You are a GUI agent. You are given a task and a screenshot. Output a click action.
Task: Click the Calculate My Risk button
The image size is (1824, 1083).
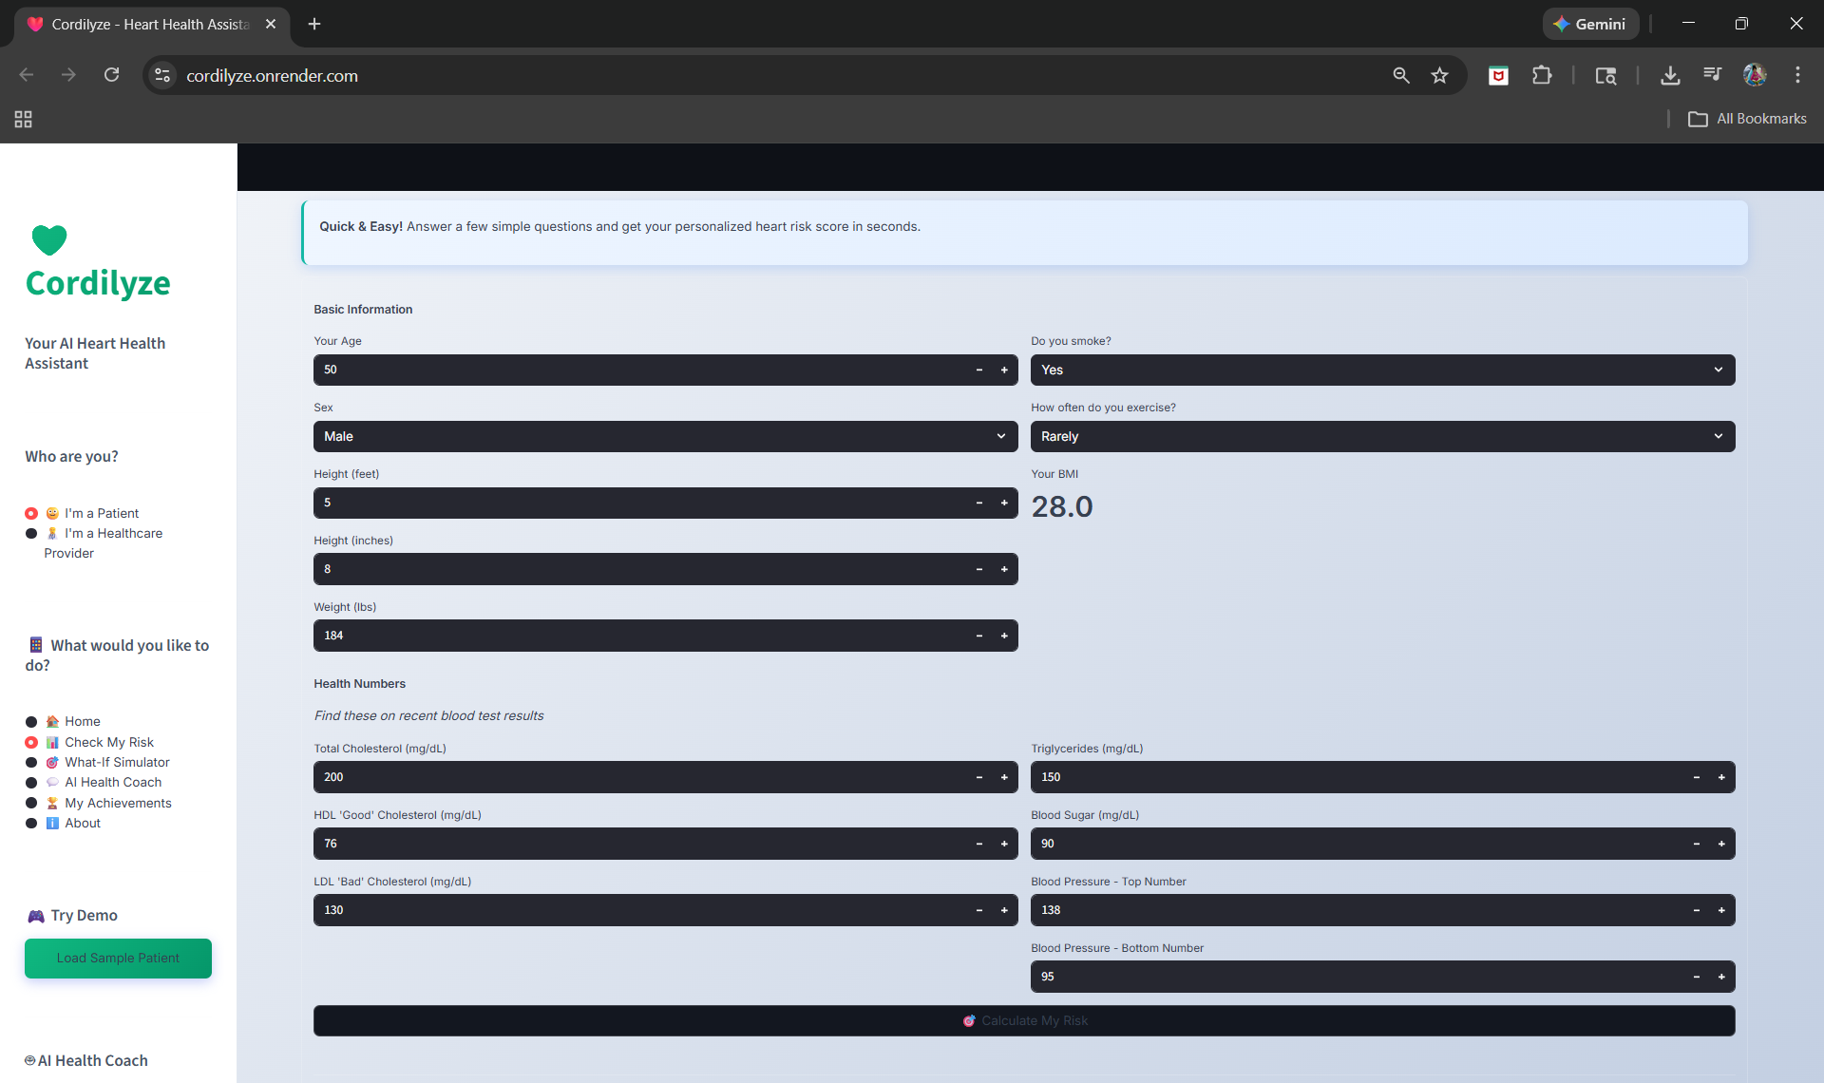[x=1024, y=1021]
